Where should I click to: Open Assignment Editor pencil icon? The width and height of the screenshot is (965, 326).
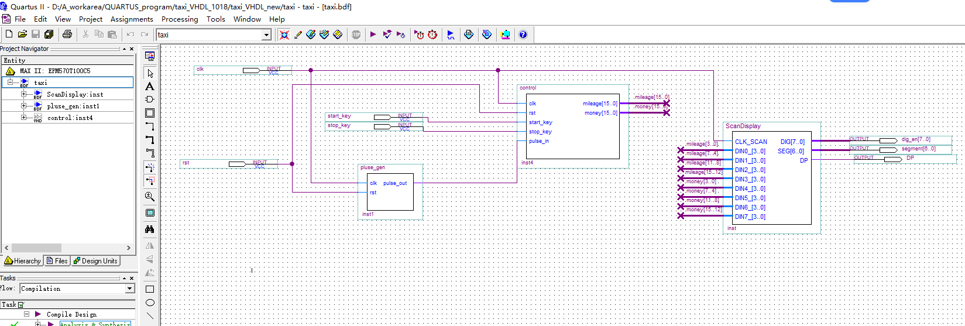click(x=298, y=35)
